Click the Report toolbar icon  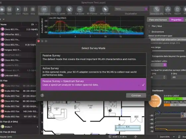pyautogui.click(x=177, y=9)
